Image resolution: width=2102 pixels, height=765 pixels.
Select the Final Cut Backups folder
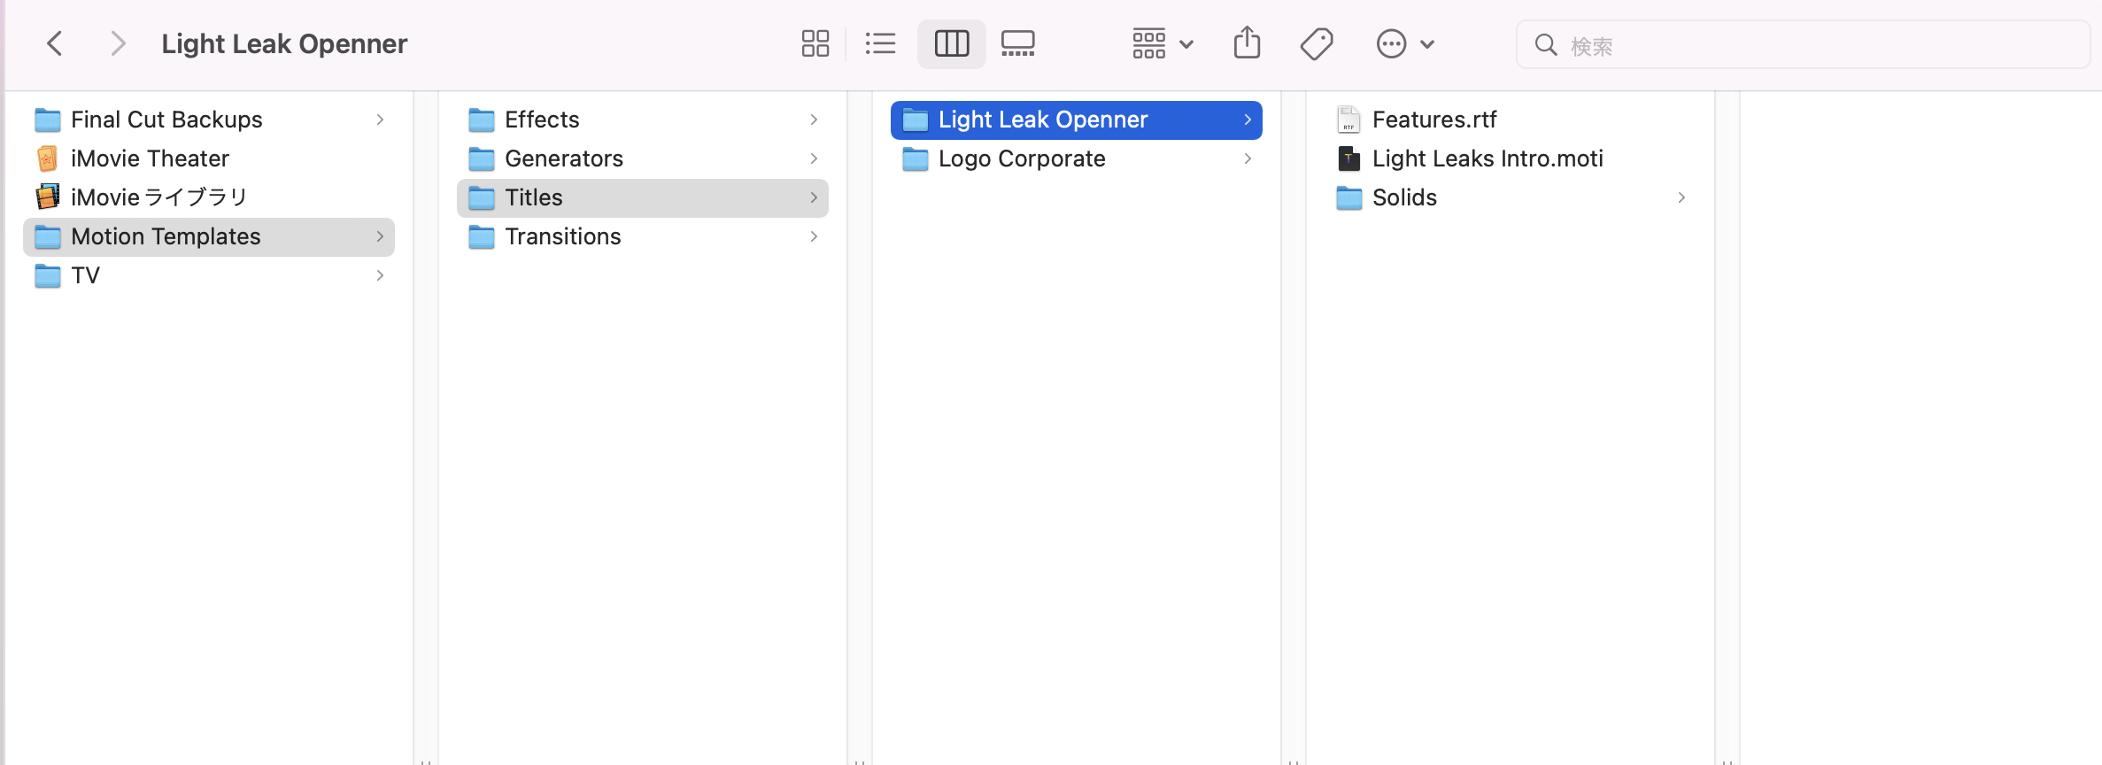[x=209, y=120]
